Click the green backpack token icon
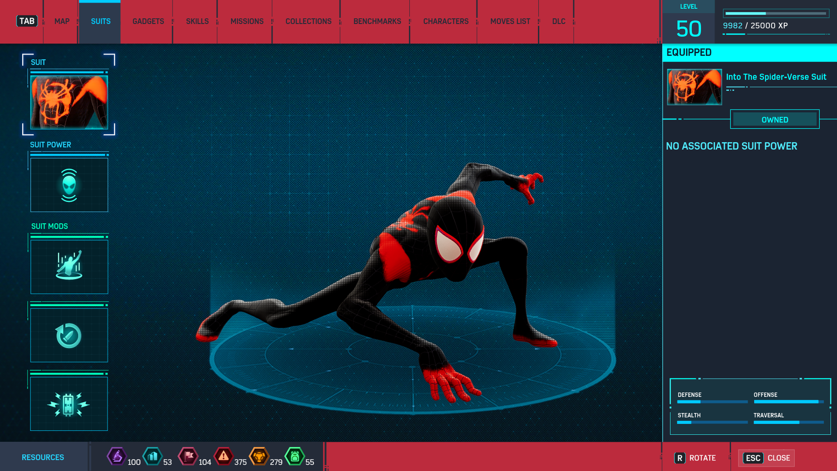The width and height of the screenshot is (837, 471). pyautogui.click(x=295, y=457)
